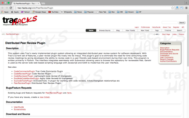This screenshot has height=118, width=189.
Task: Click the Search button beside the search field
Action: pos(182,23)
